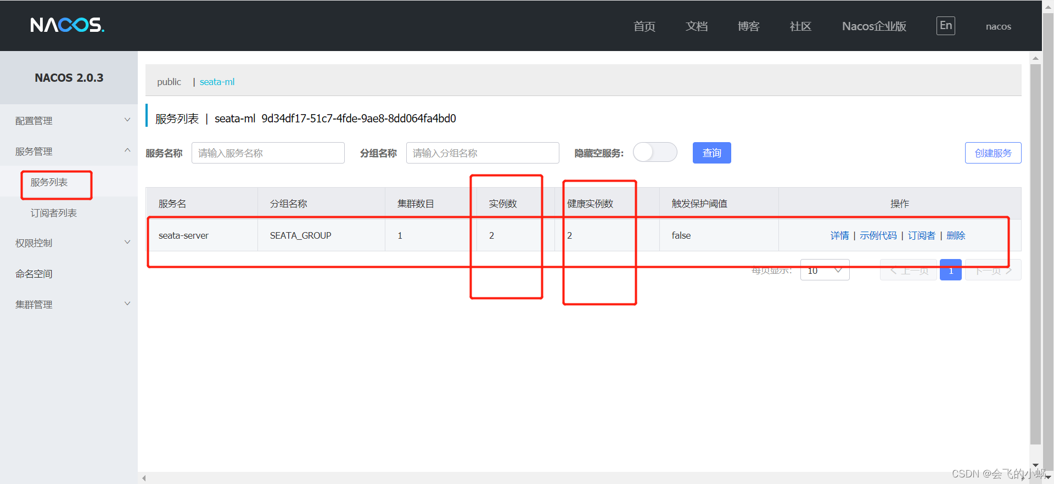Image resolution: width=1054 pixels, height=484 pixels.
Task: Open the 首页 nav link
Action: pos(644,26)
